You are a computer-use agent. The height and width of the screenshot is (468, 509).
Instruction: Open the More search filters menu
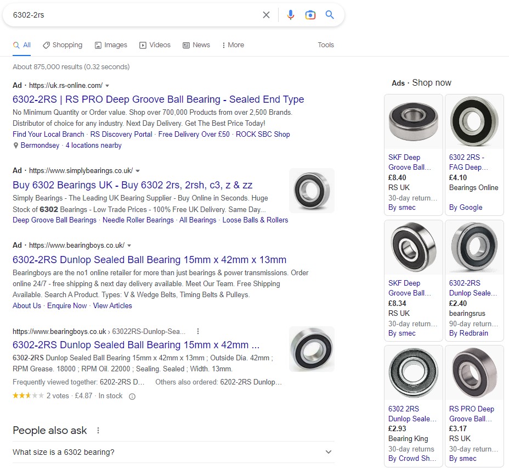tap(233, 45)
